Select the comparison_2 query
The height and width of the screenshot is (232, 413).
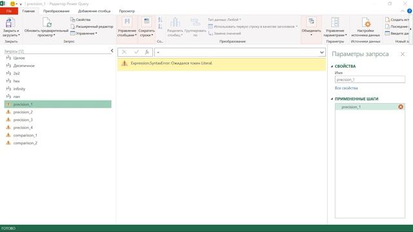click(57, 143)
